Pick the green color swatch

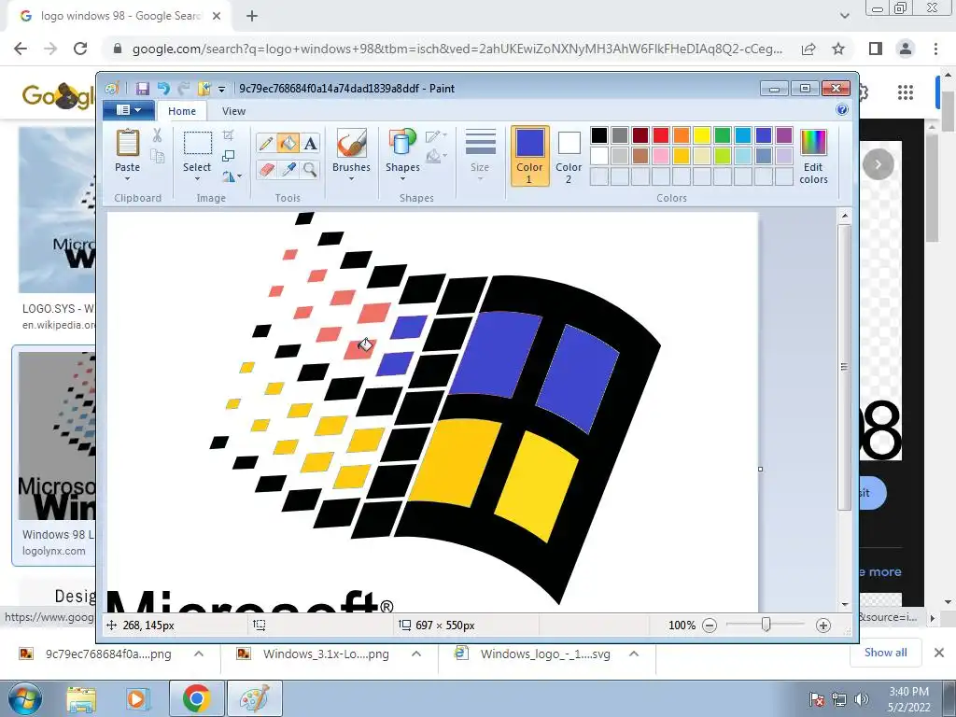tap(723, 135)
